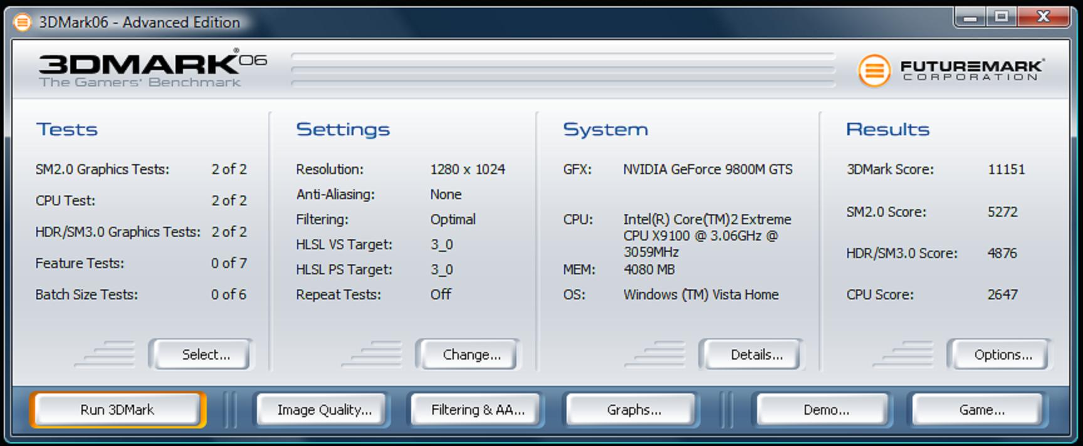Click the HDR/SM3.0 Graphics Tests label

click(x=118, y=232)
